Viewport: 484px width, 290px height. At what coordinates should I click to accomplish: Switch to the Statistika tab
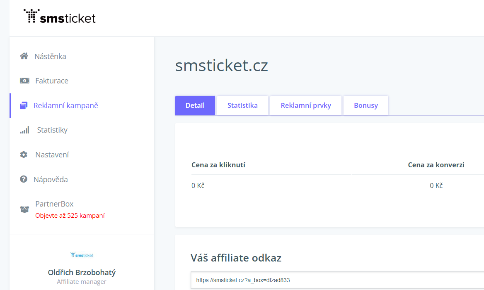242,105
